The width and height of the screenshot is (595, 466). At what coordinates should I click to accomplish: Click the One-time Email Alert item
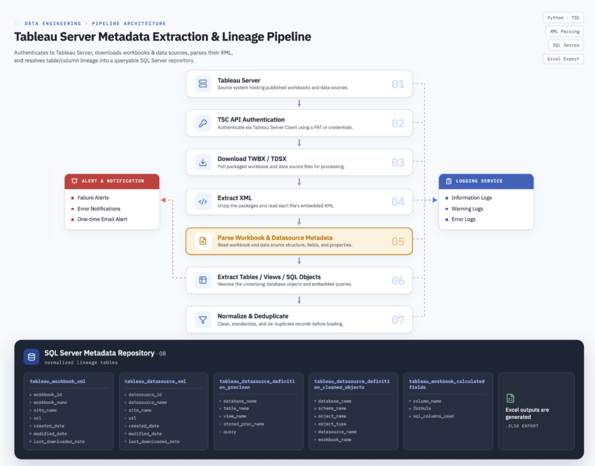102,219
